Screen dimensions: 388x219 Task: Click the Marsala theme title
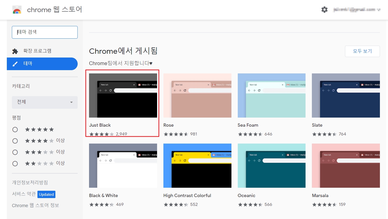[x=320, y=196]
